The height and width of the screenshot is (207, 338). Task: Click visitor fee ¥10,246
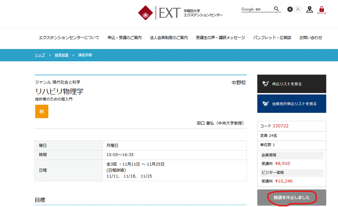click(284, 181)
